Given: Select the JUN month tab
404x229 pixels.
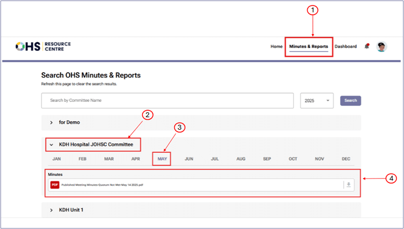Looking at the screenshot, I should pyautogui.click(x=189, y=159).
